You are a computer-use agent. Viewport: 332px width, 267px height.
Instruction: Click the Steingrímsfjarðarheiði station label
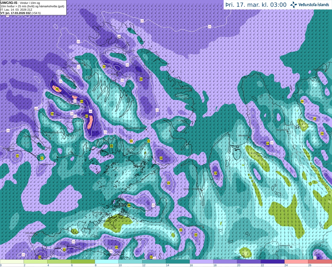[134, 128]
